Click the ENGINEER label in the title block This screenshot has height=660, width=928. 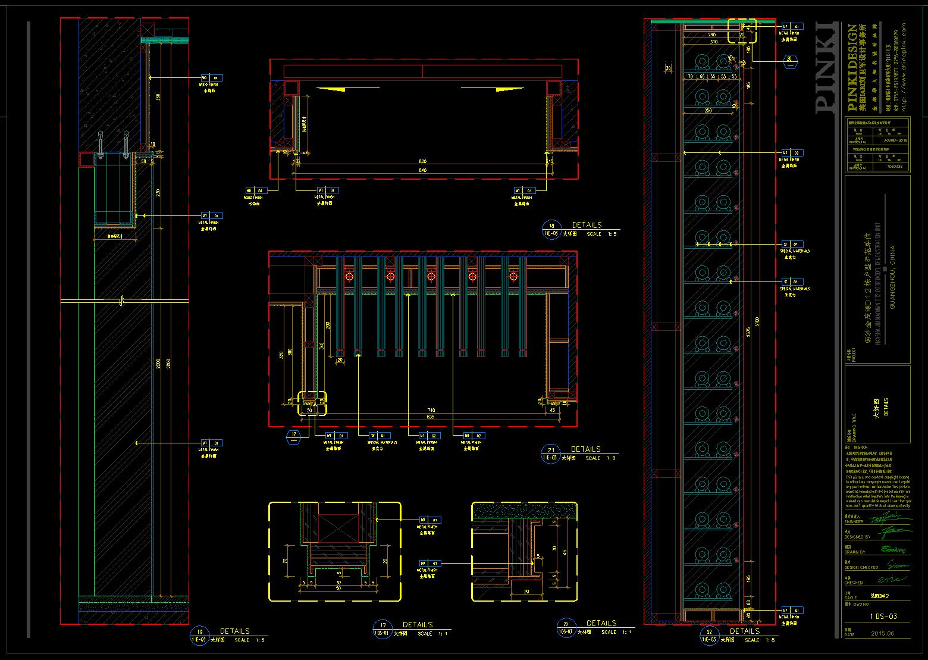853,521
